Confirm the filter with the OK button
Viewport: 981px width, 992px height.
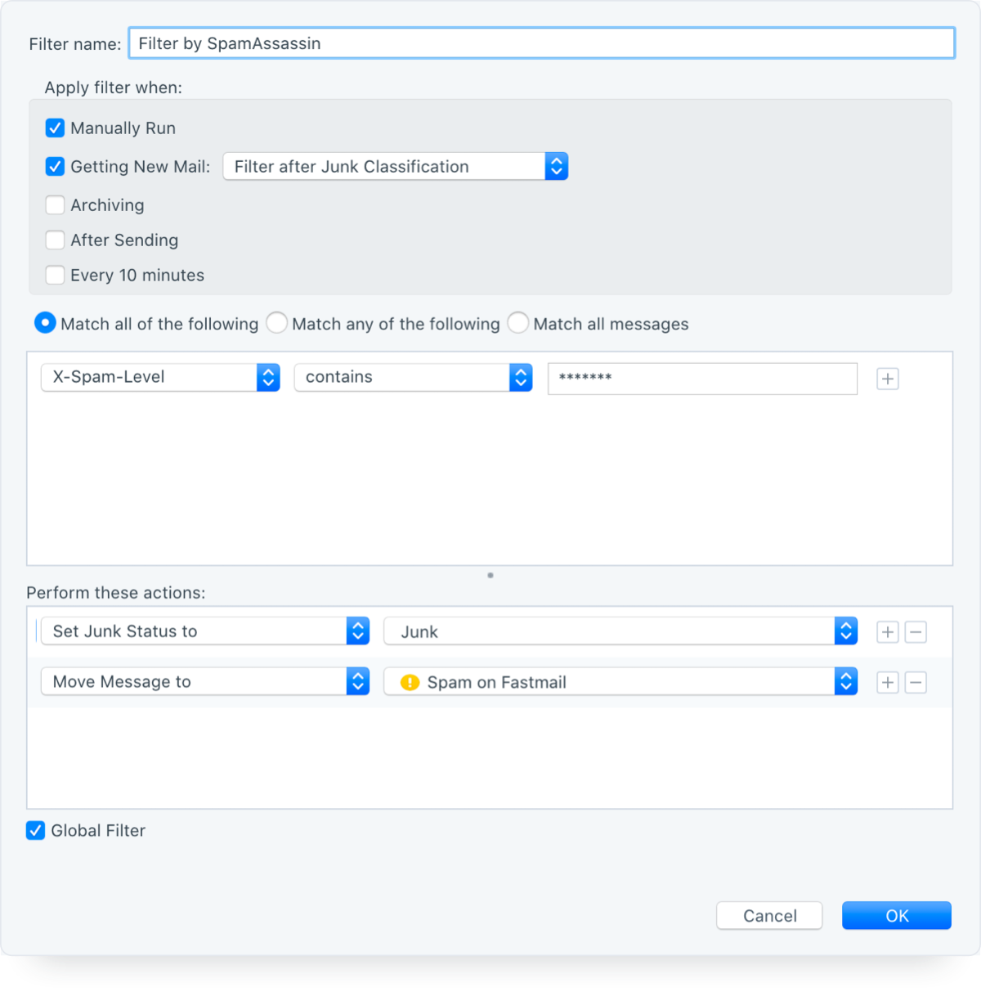click(897, 916)
